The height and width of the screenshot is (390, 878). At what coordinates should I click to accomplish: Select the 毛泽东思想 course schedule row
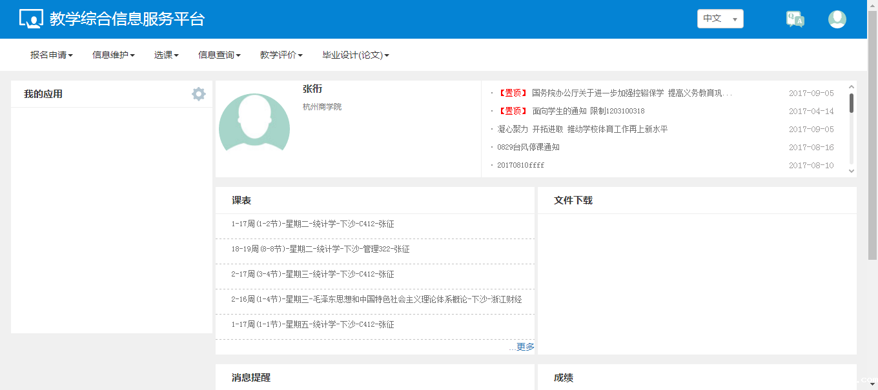coord(376,300)
